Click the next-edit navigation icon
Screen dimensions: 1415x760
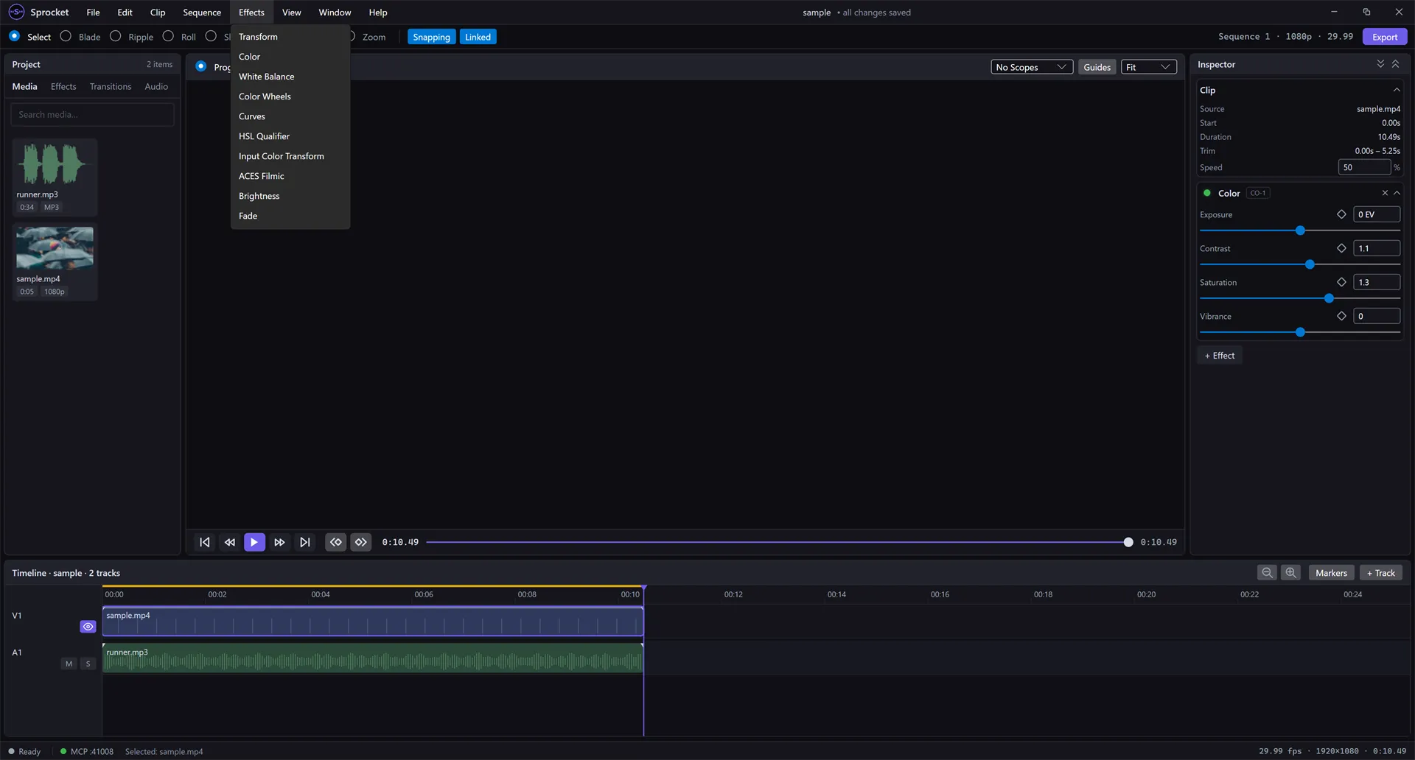coord(361,542)
